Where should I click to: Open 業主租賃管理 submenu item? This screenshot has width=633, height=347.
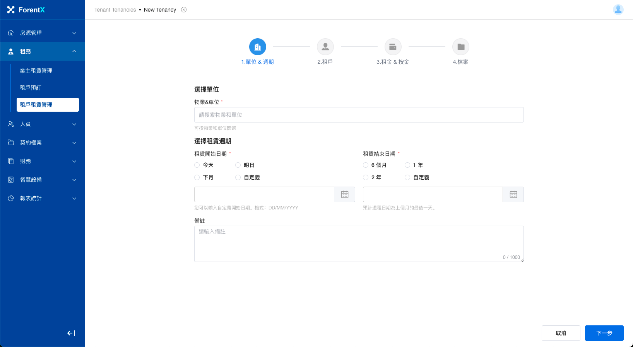36,71
